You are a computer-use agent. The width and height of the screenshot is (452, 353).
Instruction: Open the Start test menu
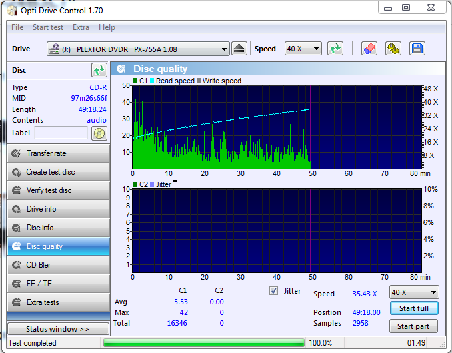click(48, 27)
